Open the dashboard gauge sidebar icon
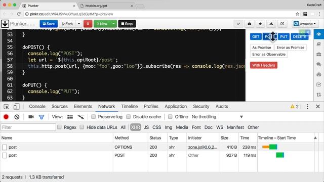This screenshot has width=324, height=182. [318, 74]
